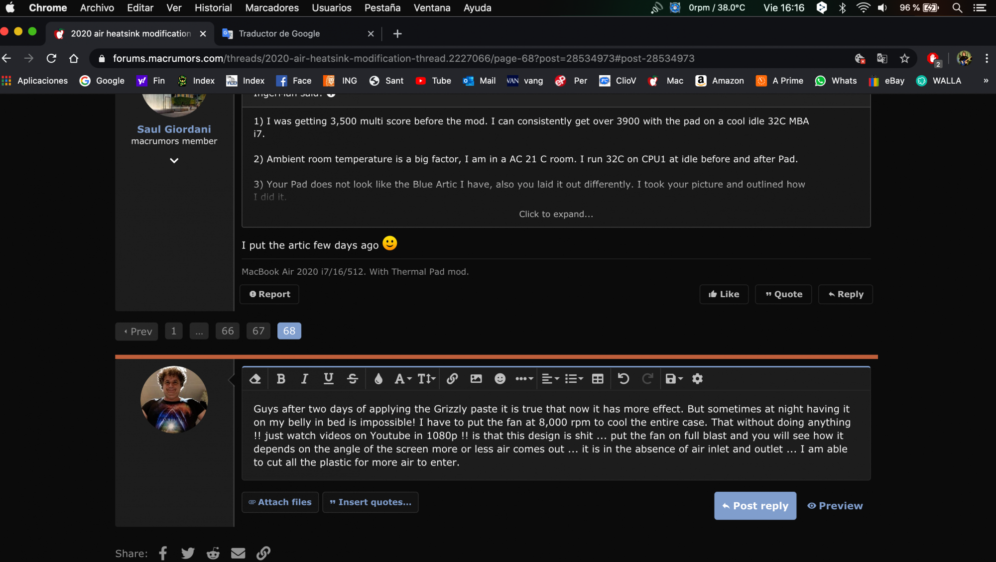Open the page jump ellipsis

click(x=199, y=331)
